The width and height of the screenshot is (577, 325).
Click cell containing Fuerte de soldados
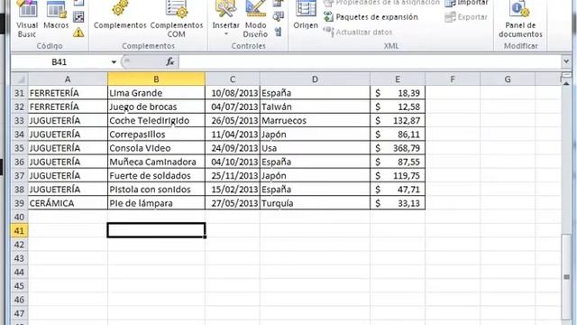pos(156,175)
